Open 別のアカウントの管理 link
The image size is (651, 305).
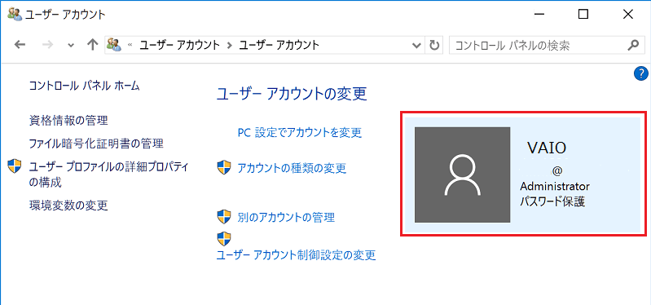point(286,217)
